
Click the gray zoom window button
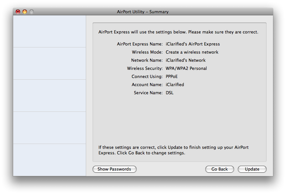tap(32, 12)
